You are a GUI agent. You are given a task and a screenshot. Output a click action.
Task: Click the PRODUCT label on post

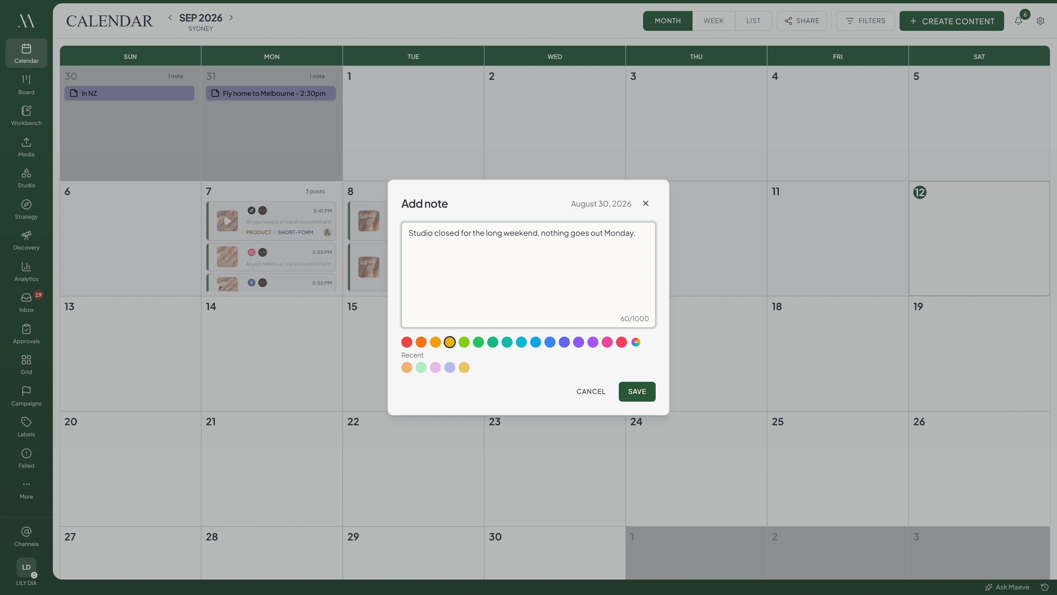[x=258, y=232]
